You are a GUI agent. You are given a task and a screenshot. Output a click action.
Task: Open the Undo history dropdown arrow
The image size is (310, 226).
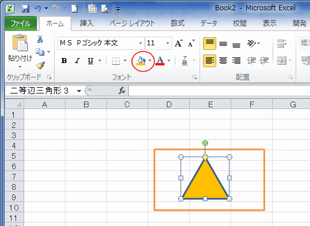click(x=46, y=9)
